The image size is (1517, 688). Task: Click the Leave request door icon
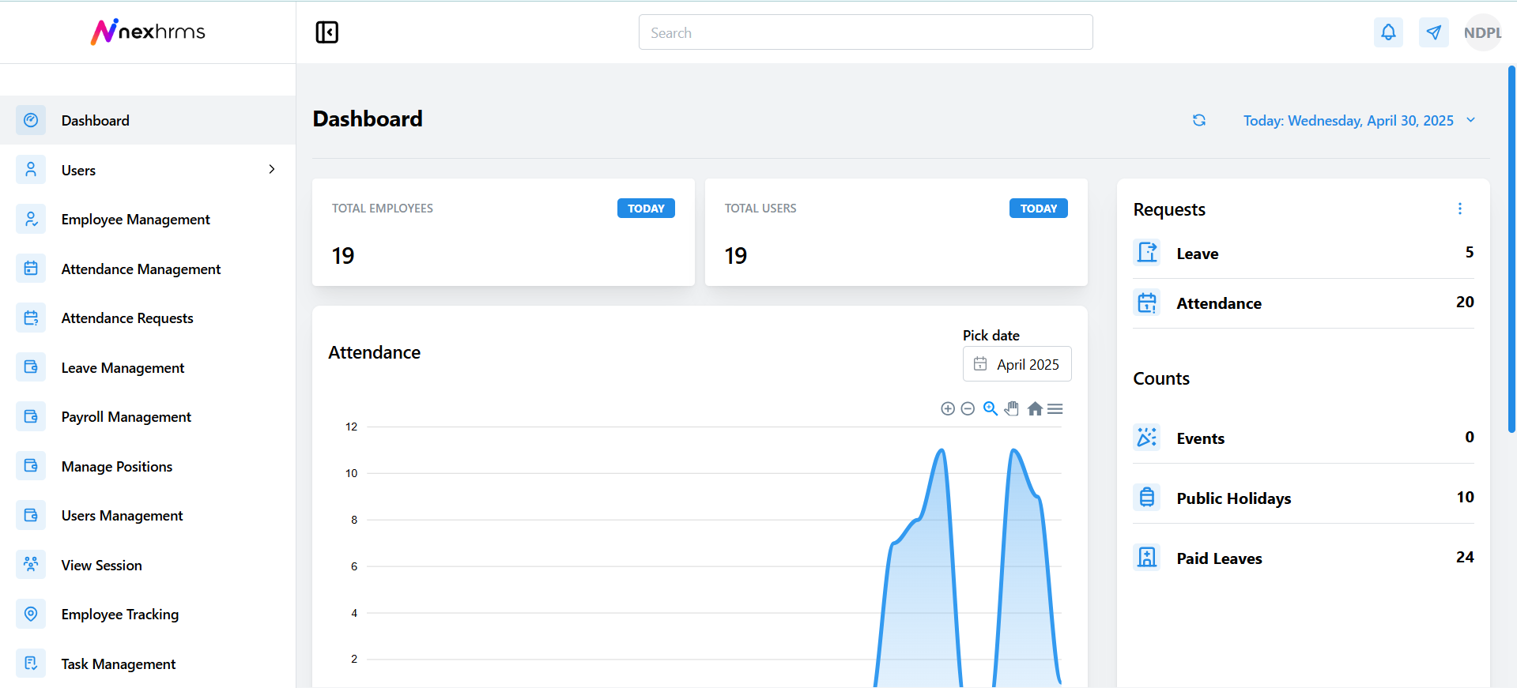point(1147,253)
